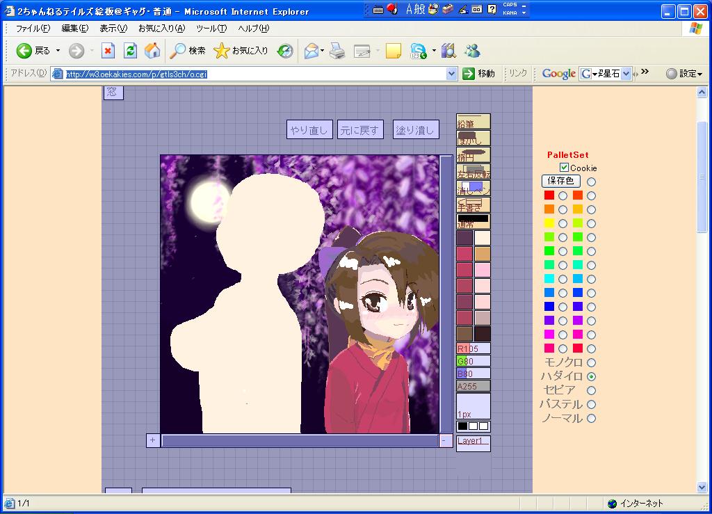Open the Mail button dropdown arrow
The width and height of the screenshot is (712, 514).
coord(322,50)
